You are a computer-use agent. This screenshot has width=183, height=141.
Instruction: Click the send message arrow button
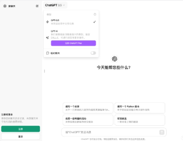(162, 132)
